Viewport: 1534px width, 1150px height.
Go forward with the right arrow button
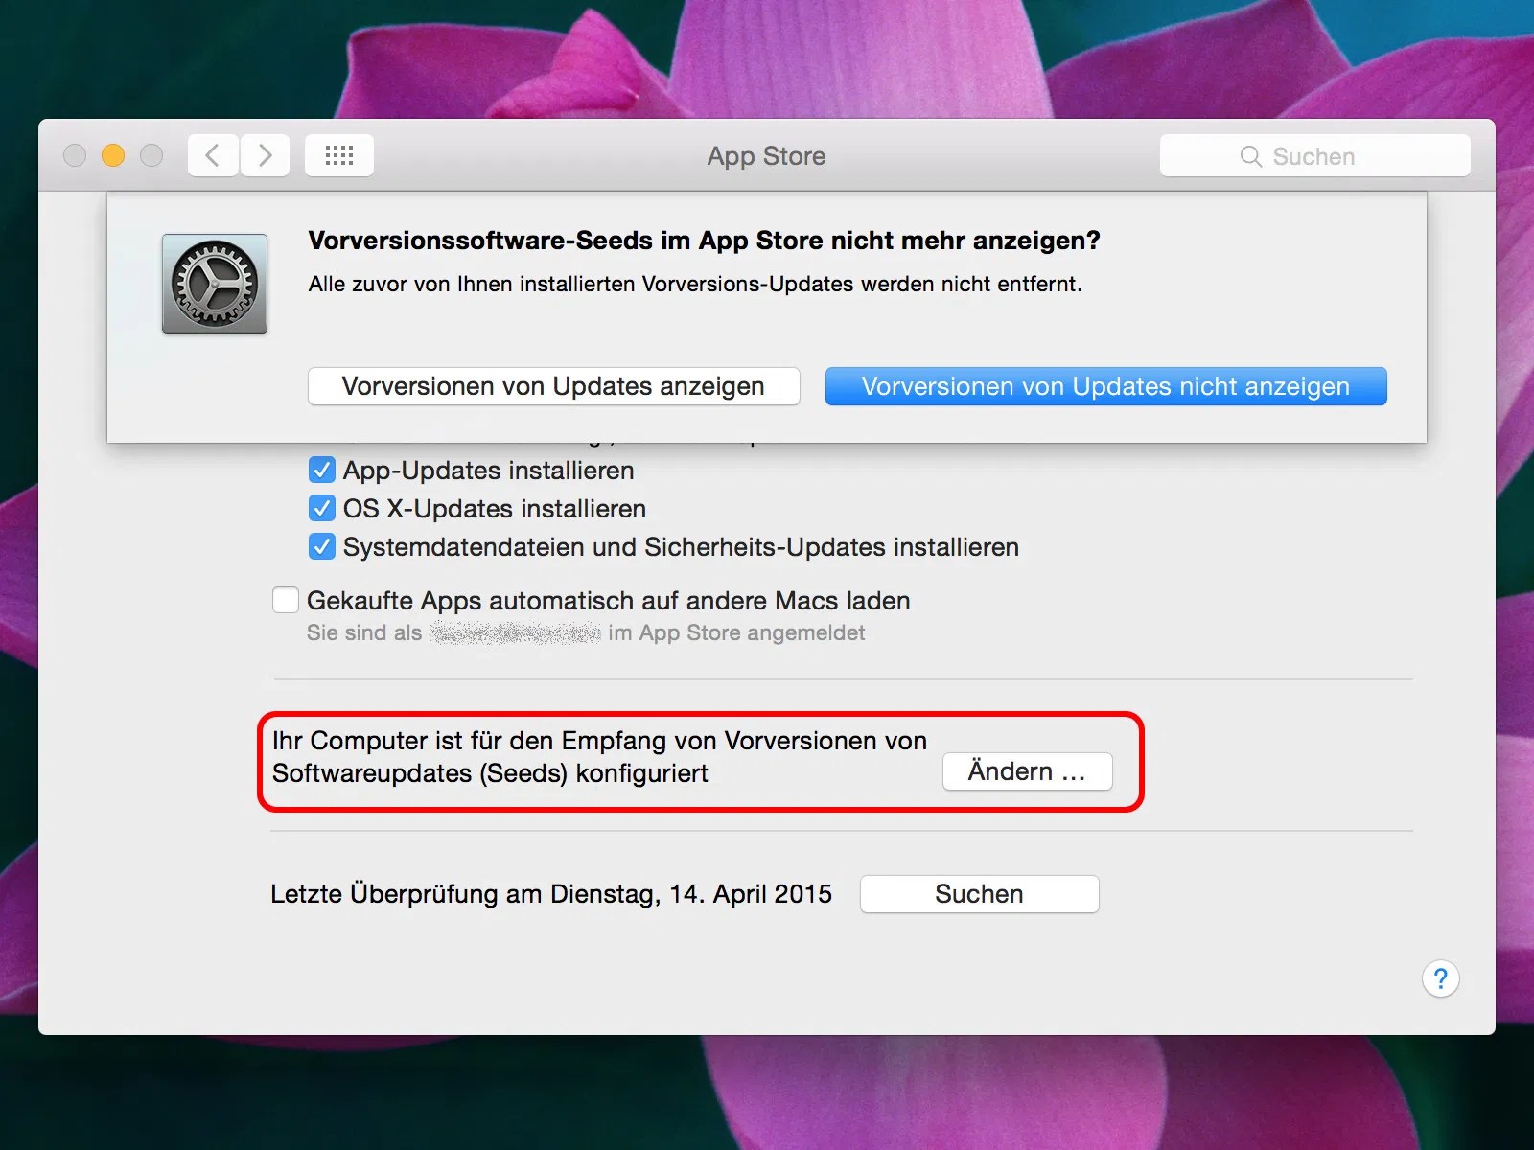click(265, 155)
